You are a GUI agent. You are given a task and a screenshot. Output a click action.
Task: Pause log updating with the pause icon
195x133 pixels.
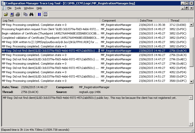pyautogui.click(x=39, y=14)
